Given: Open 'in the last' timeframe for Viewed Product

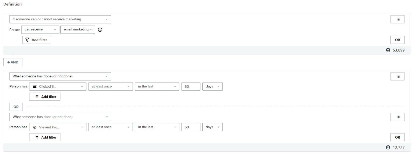Looking at the screenshot, I should click(x=157, y=127).
